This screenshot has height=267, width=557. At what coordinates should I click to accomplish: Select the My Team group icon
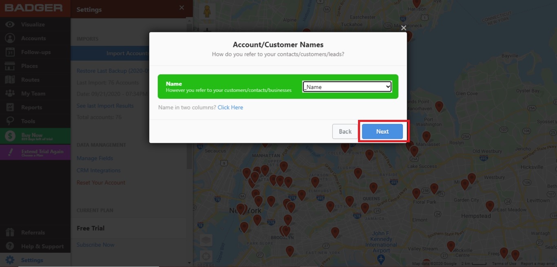coord(10,93)
